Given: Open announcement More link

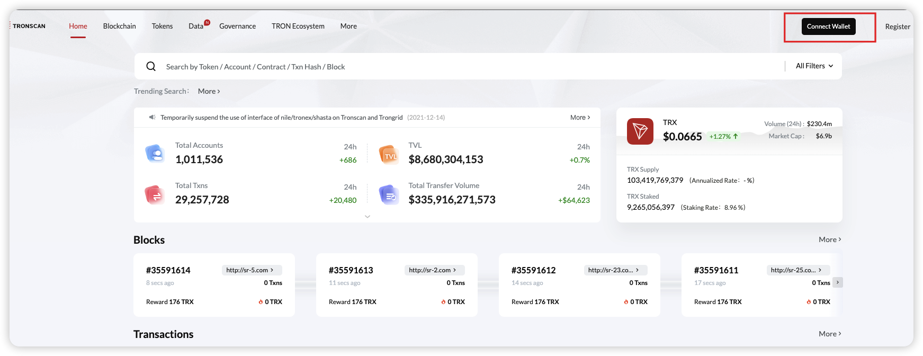Looking at the screenshot, I should click(580, 117).
